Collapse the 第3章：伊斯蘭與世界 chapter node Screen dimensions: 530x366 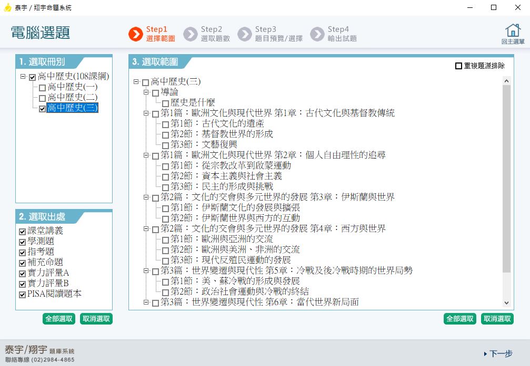146,198
